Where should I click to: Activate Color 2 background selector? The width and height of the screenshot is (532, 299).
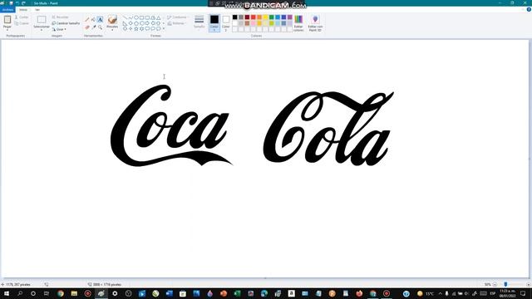coord(225,23)
